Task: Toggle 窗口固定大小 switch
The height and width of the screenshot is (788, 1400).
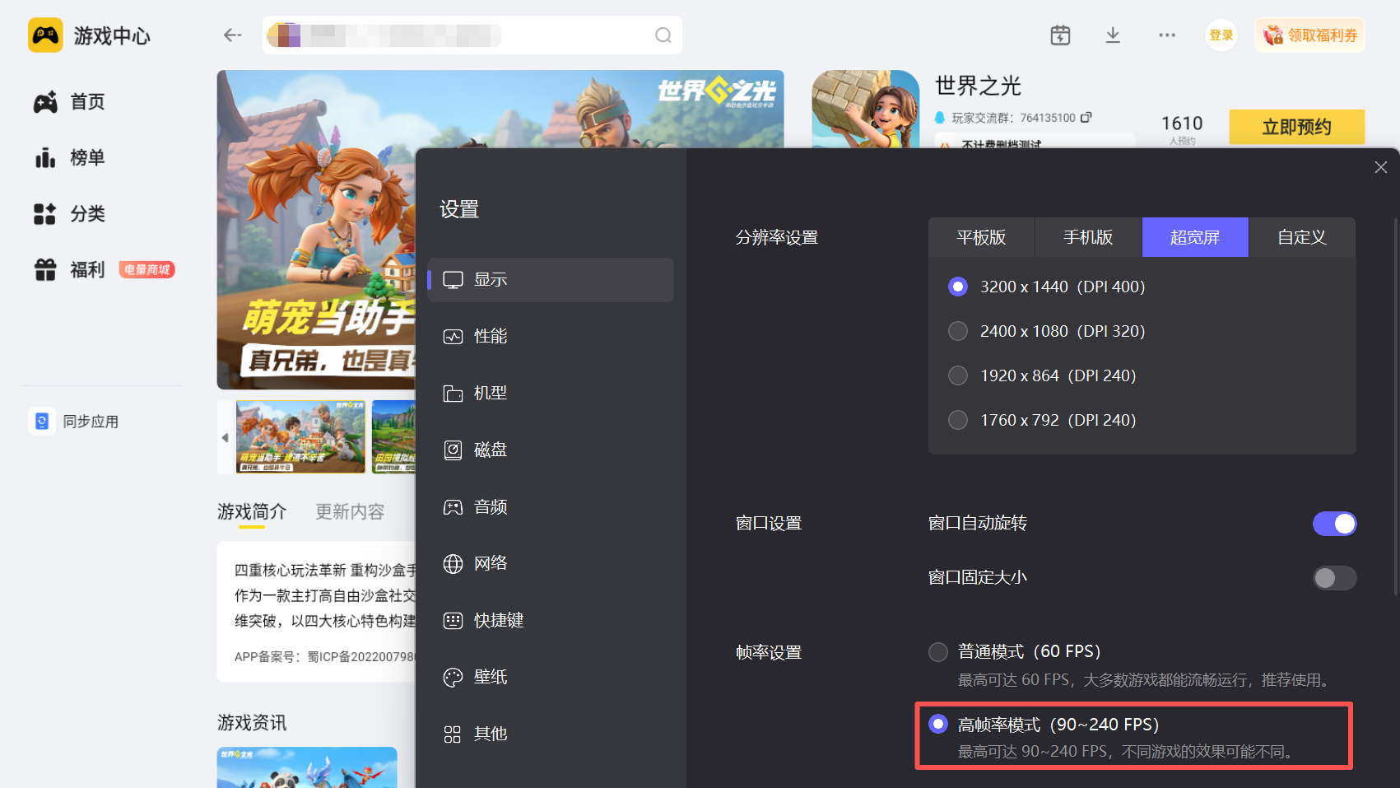Action: tap(1334, 578)
